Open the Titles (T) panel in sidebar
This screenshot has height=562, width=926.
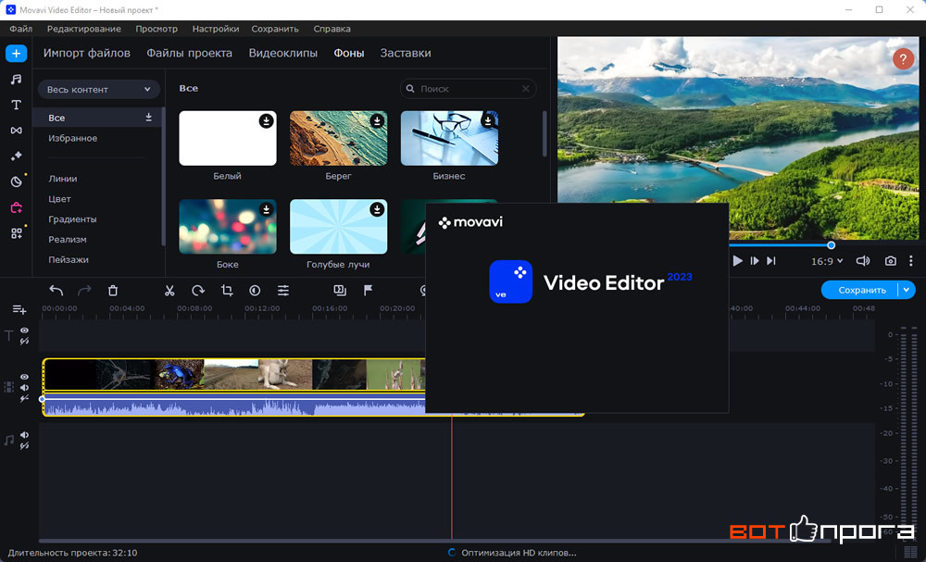(x=16, y=105)
